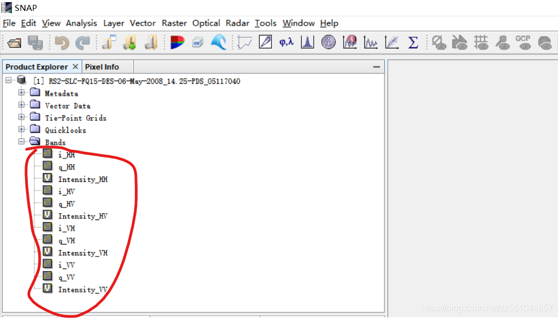Open the Layer menu
This screenshot has width=558, height=318.
[114, 23]
